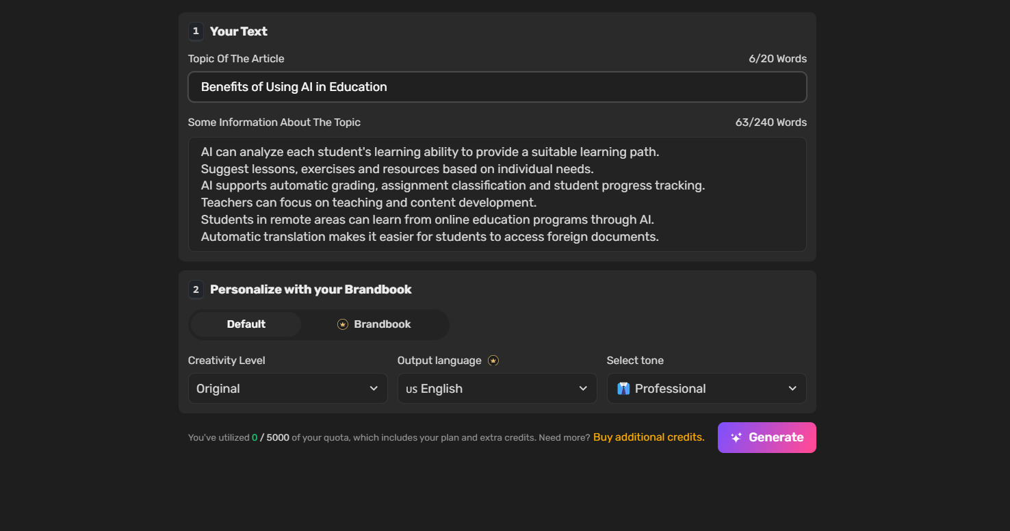The height and width of the screenshot is (531, 1010).
Task: Click the Output language label
Action: pos(439,361)
